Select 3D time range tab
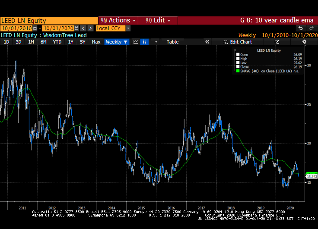 pos(19,42)
